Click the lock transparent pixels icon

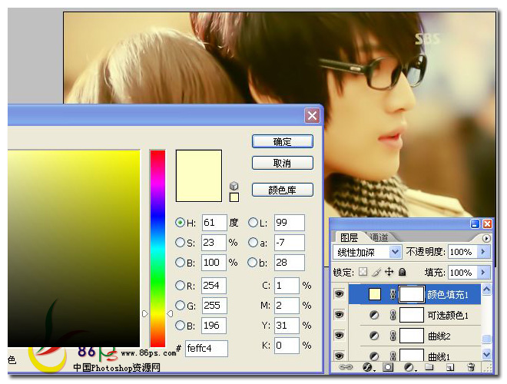pyautogui.click(x=363, y=272)
